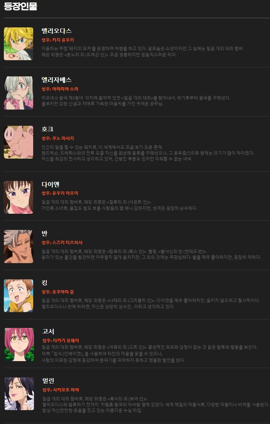Open the 반 character portrait
270x424 pixels.
(x=19, y=247)
